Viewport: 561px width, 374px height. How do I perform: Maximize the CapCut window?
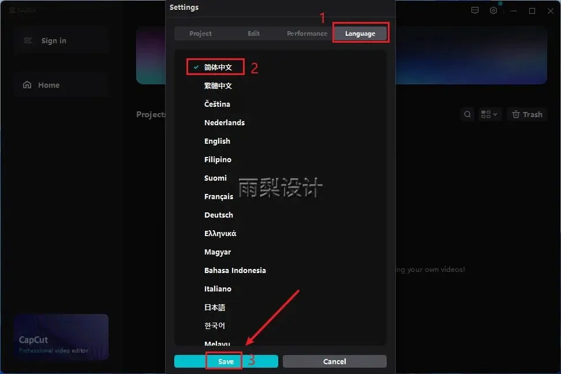coord(532,11)
